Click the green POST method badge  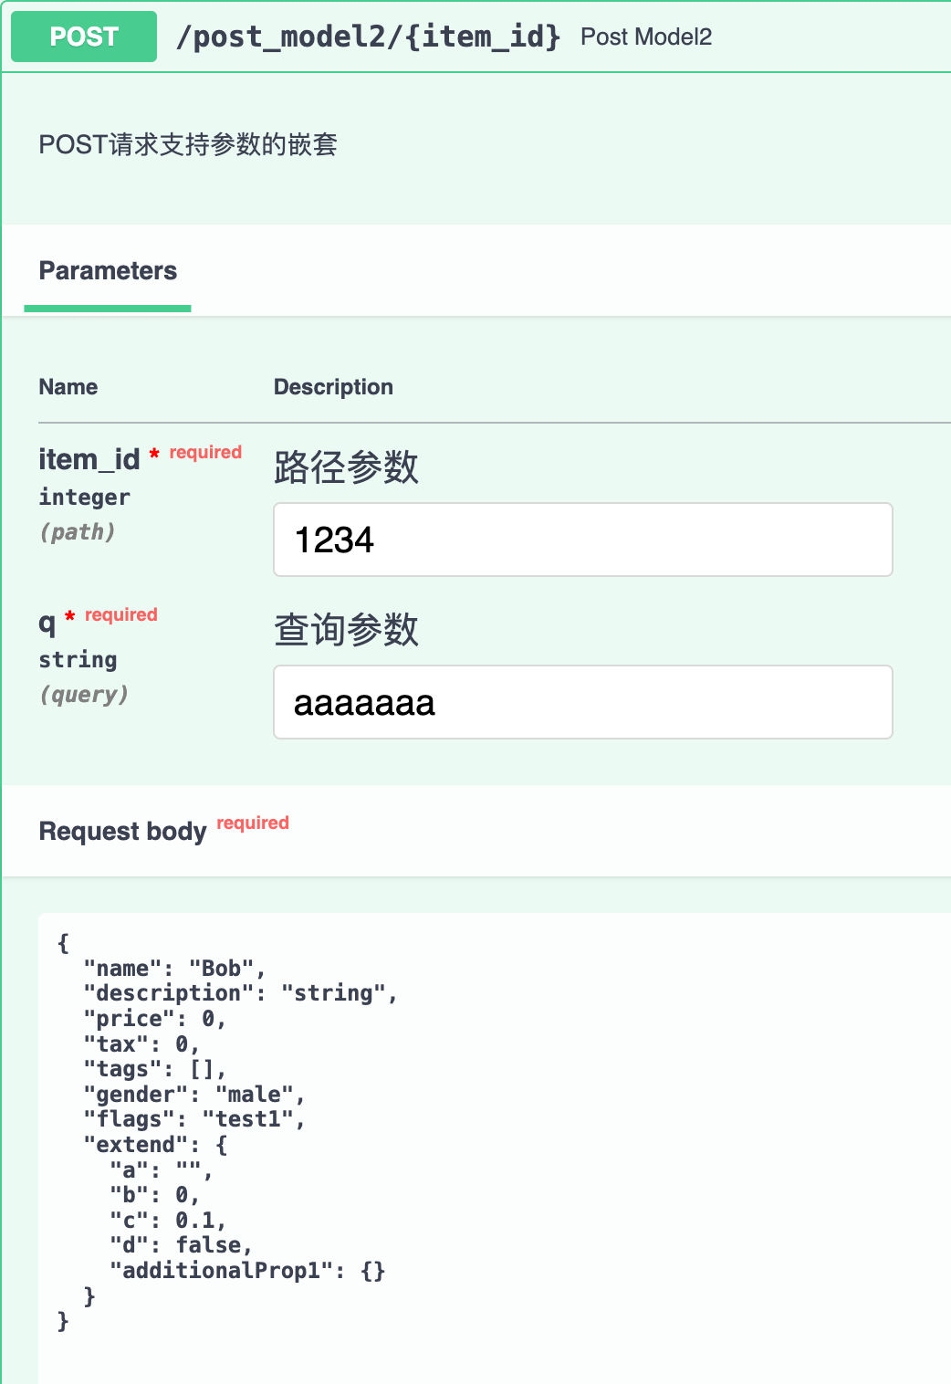(84, 37)
